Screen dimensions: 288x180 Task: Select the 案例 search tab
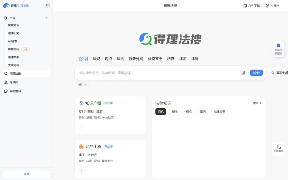[83, 59]
